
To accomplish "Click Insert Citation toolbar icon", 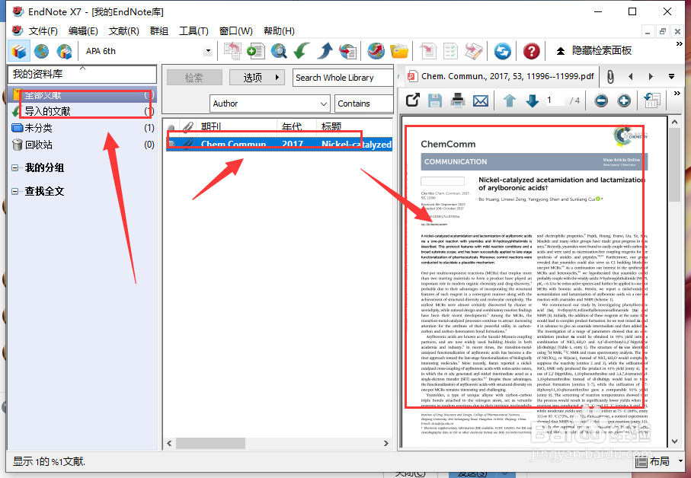I will [x=427, y=51].
